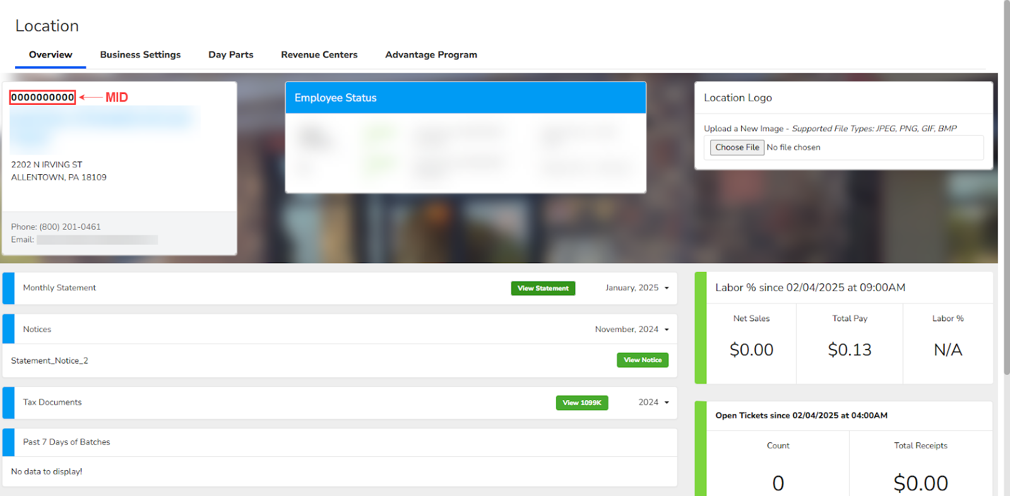Click the page vertical scrollbar
Screen dimensions: 1010x496
coord(1006,189)
